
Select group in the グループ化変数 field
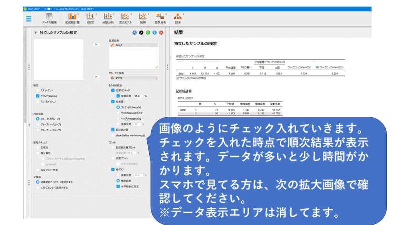[x=134, y=78]
